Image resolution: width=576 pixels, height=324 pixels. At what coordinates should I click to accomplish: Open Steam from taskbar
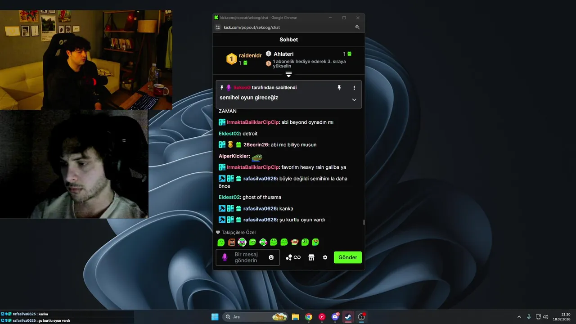(348, 317)
